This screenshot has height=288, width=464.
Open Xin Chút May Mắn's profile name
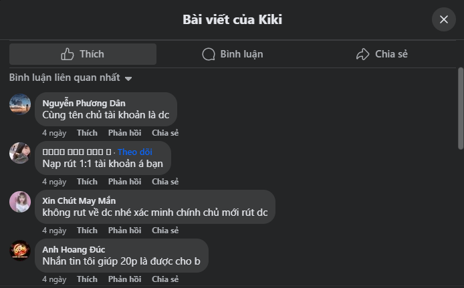click(79, 200)
